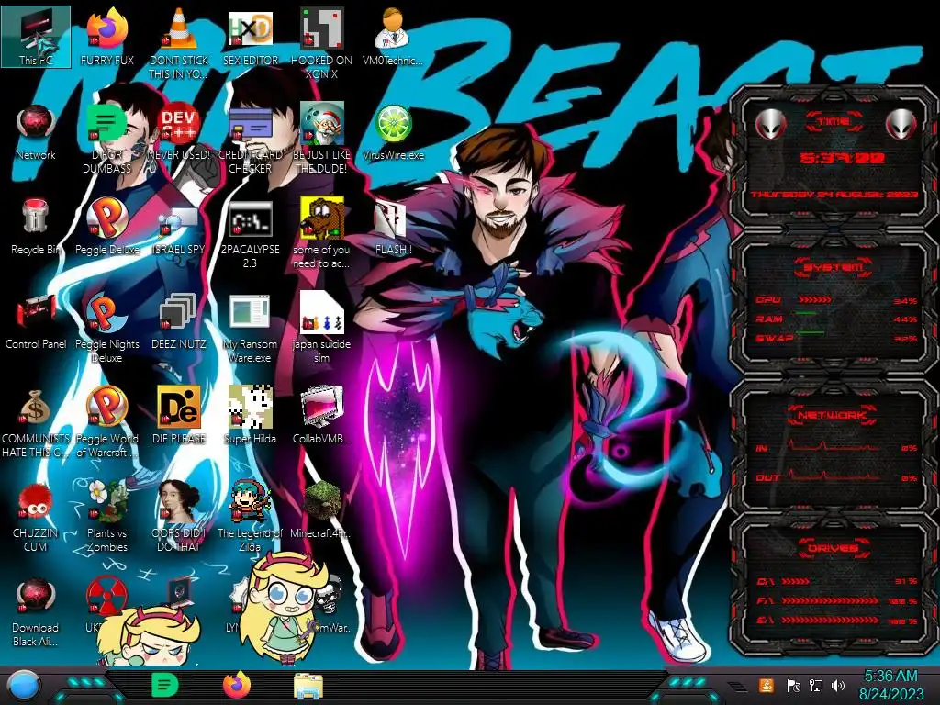
Task: Open Download Black Ali... shortcut
Action: (x=36, y=611)
